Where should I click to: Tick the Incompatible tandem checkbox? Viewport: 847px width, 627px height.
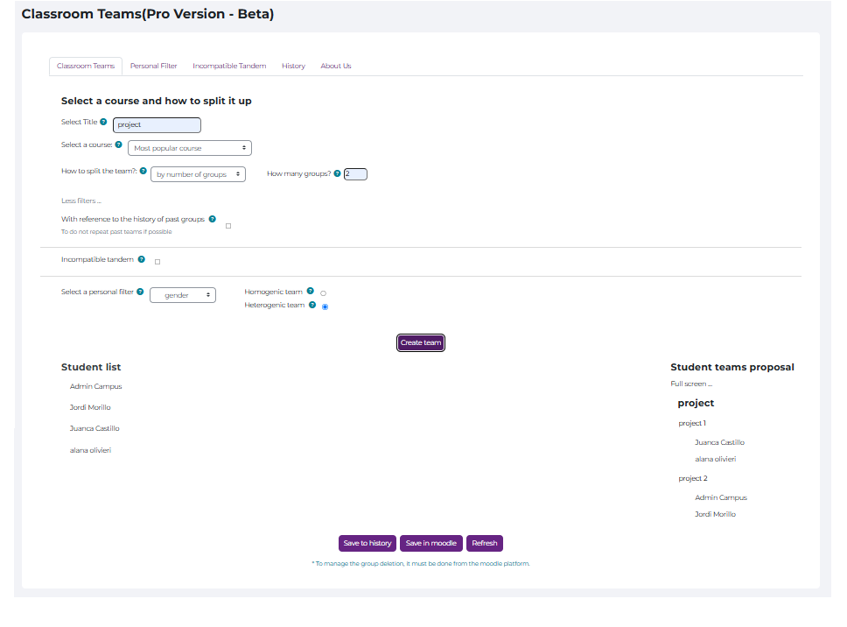157,261
